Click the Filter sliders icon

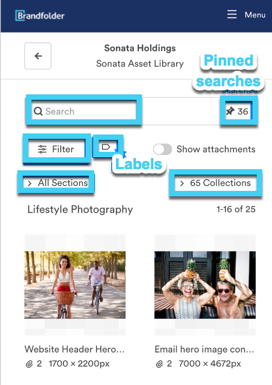tap(42, 149)
